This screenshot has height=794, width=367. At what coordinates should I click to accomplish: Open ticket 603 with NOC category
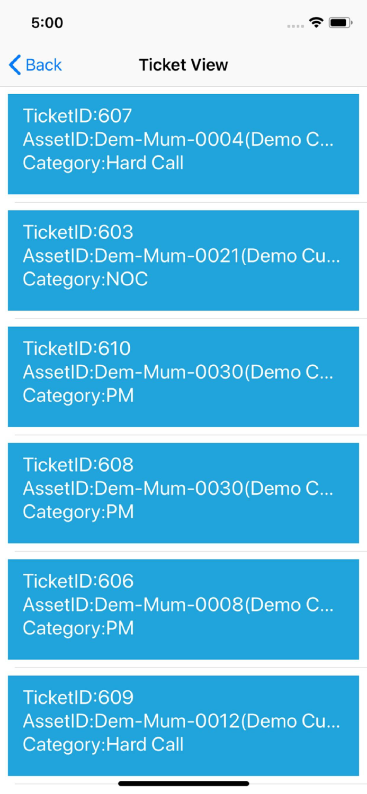click(183, 260)
